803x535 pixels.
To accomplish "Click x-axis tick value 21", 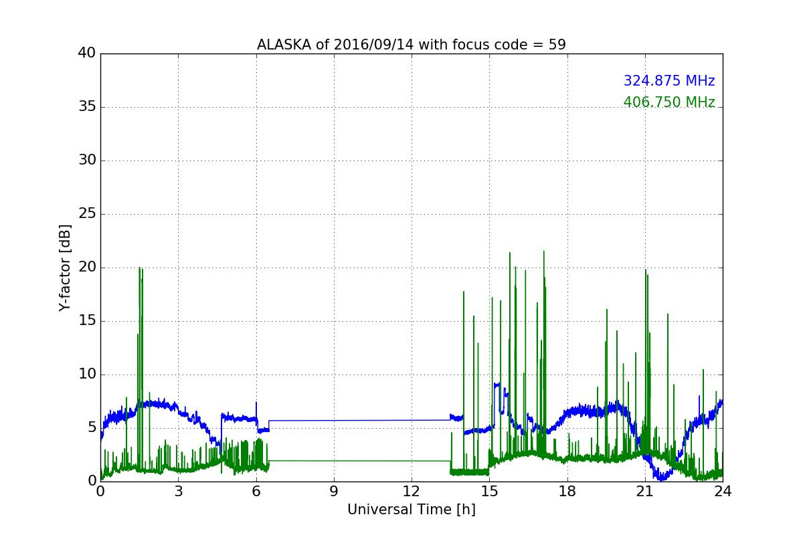I will click(x=645, y=492).
